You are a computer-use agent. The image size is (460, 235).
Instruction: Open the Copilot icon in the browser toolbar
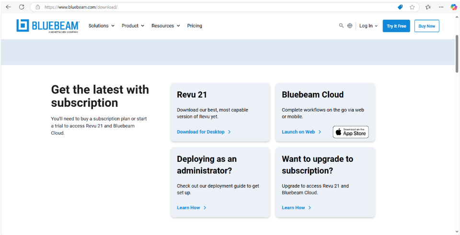(453, 7)
